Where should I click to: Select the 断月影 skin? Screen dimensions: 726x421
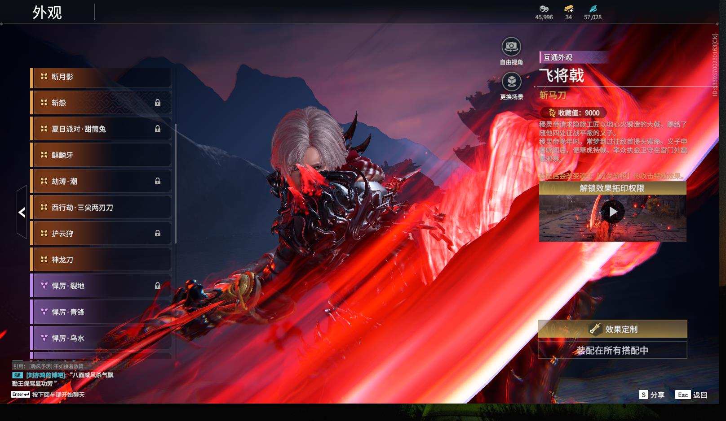point(101,77)
